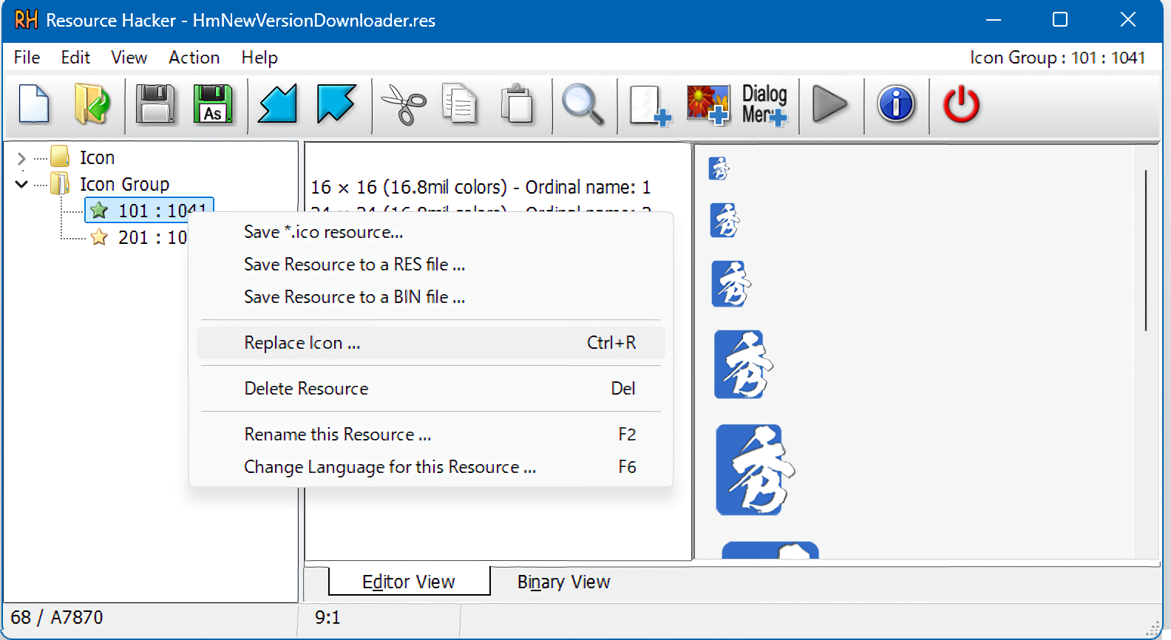Collapse the Icon Group tree node
Screen dimensions: 1171x640
point(21,184)
